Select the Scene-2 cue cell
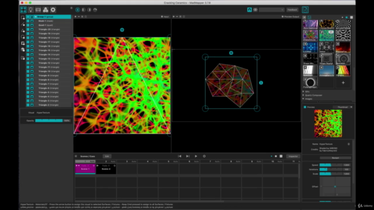This screenshot has height=210, width=374. [106, 169]
